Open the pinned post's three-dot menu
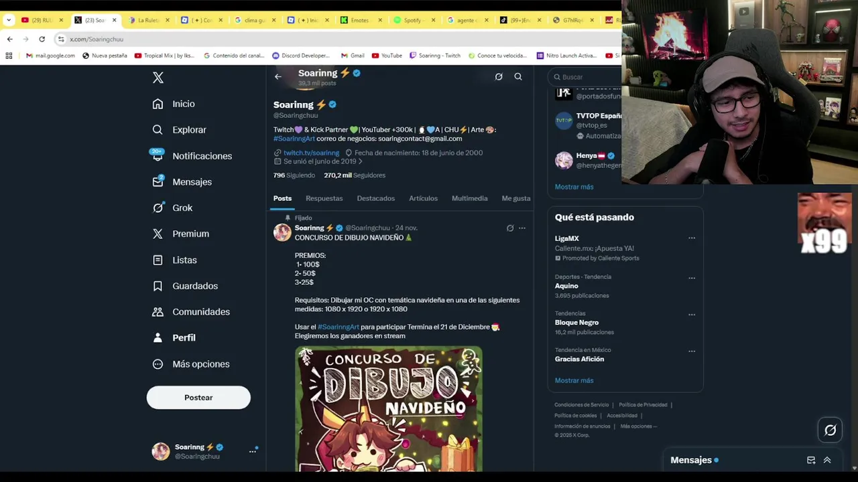This screenshot has width=858, height=482. (522, 228)
